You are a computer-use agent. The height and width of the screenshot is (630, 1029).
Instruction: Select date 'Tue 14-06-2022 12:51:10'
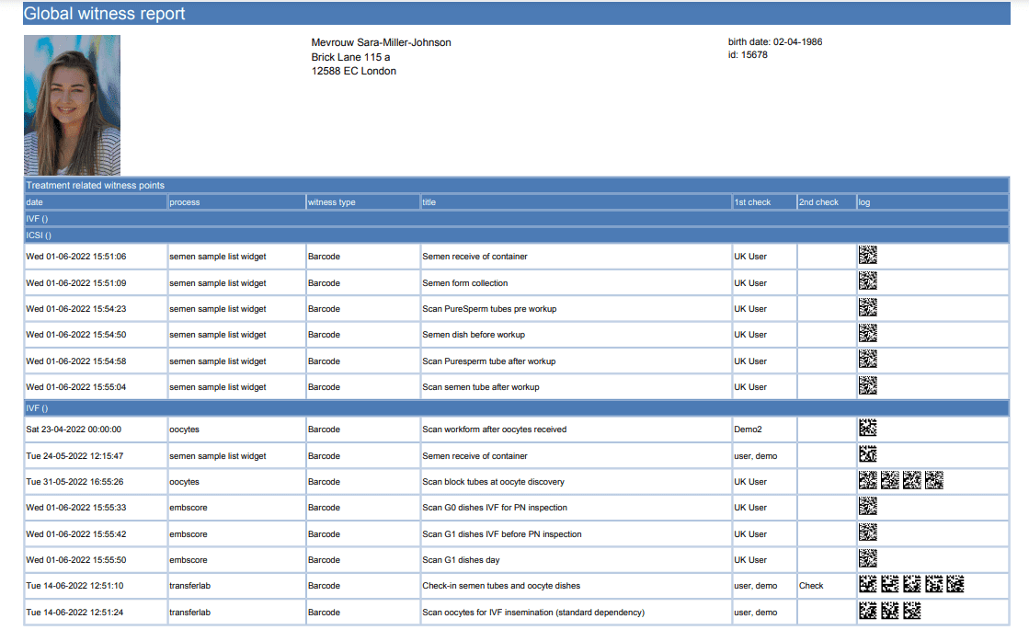click(74, 586)
